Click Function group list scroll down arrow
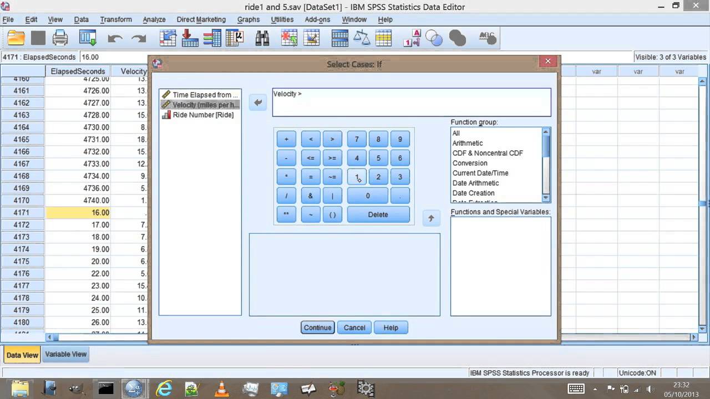The width and height of the screenshot is (710, 399). pyautogui.click(x=546, y=198)
